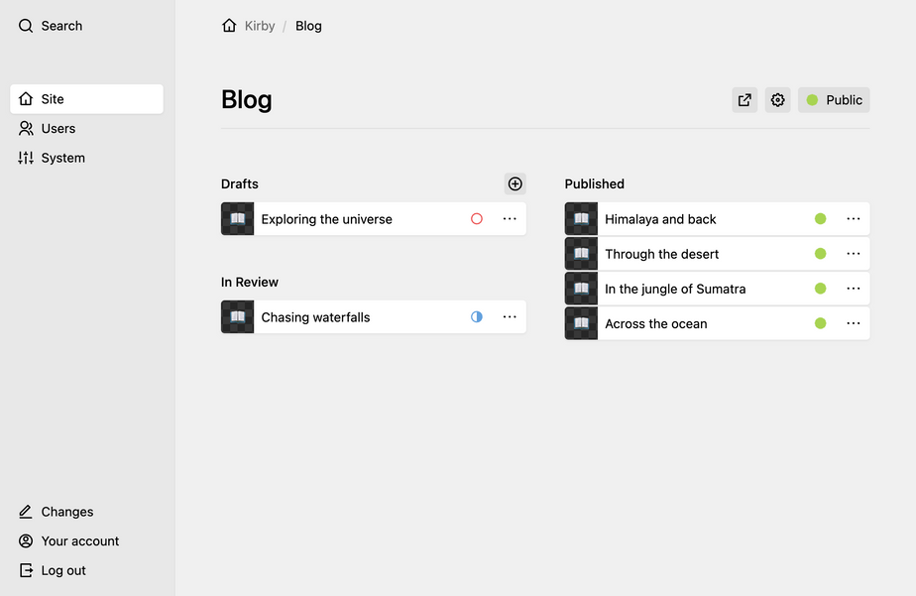Click green status dot for Sumatra article
The height and width of the screenshot is (596, 916).
pyautogui.click(x=820, y=289)
